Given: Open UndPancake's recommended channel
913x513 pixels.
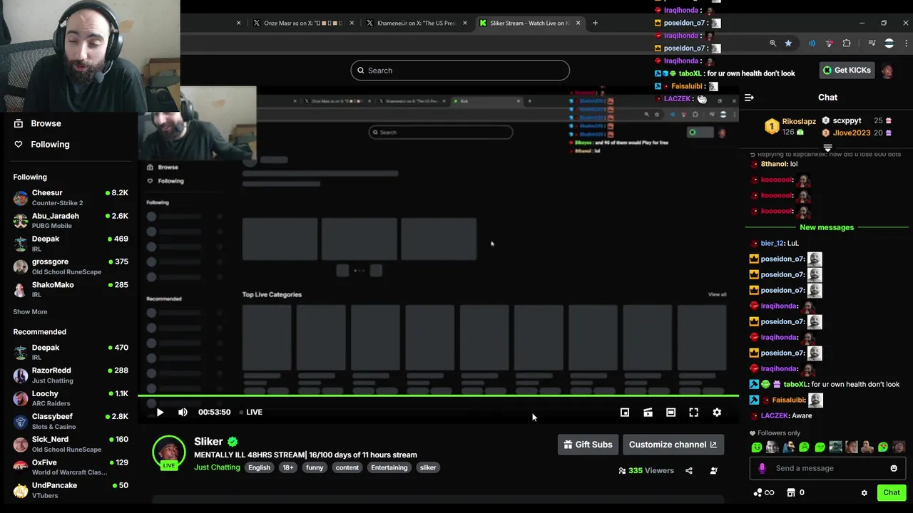Looking at the screenshot, I should [70, 489].
